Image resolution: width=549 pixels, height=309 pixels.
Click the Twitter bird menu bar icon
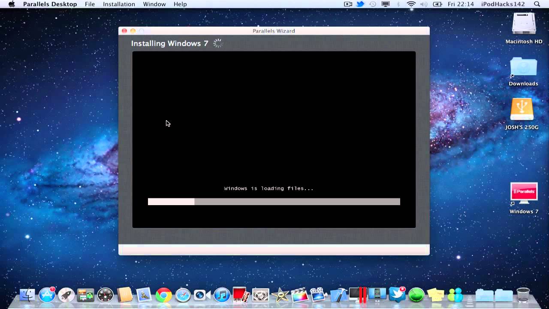[360, 4]
